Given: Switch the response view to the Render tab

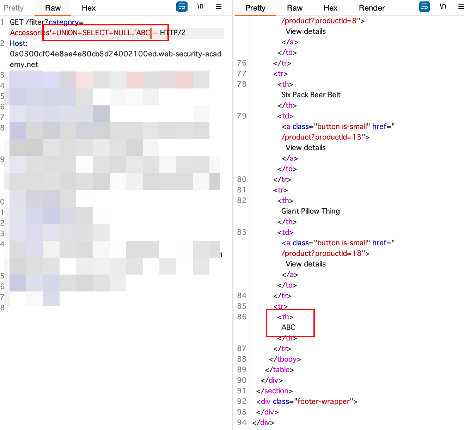Looking at the screenshot, I should [x=372, y=8].
